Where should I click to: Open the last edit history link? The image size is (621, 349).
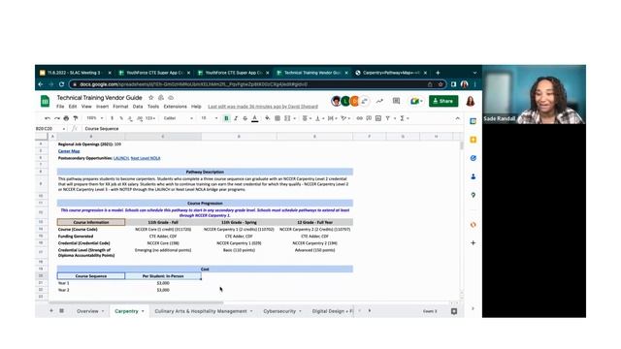point(263,107)
